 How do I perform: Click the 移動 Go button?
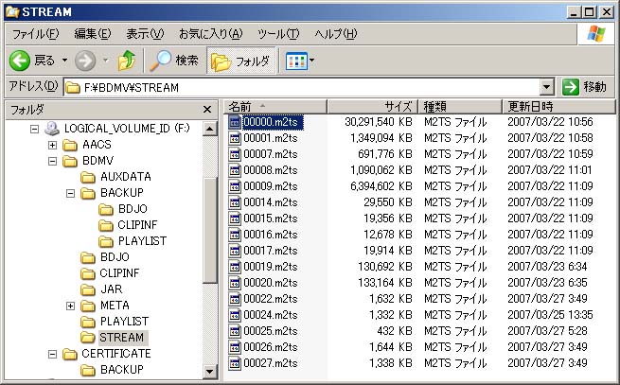point(585,87)
